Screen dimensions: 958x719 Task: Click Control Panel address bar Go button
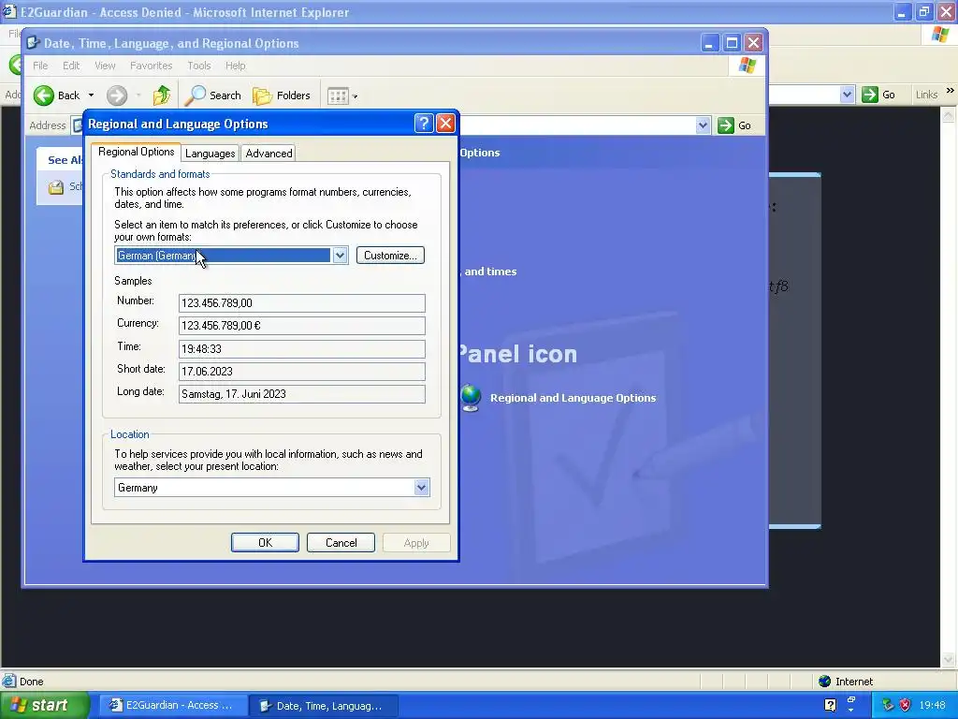coord(734,125)
